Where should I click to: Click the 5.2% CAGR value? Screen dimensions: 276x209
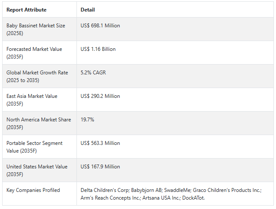pos(93,73)
